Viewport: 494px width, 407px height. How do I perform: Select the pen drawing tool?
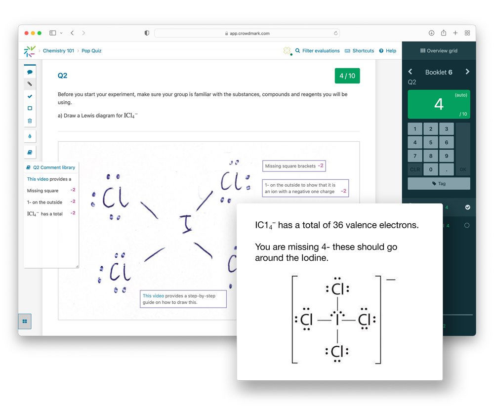(x=30, y=84)
